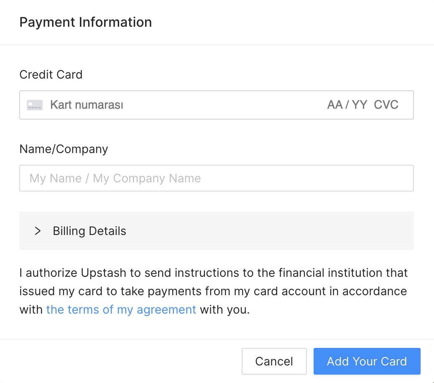Click the Name/Company field label
This screenshot has width=434, height=383.
pos(64,149)
